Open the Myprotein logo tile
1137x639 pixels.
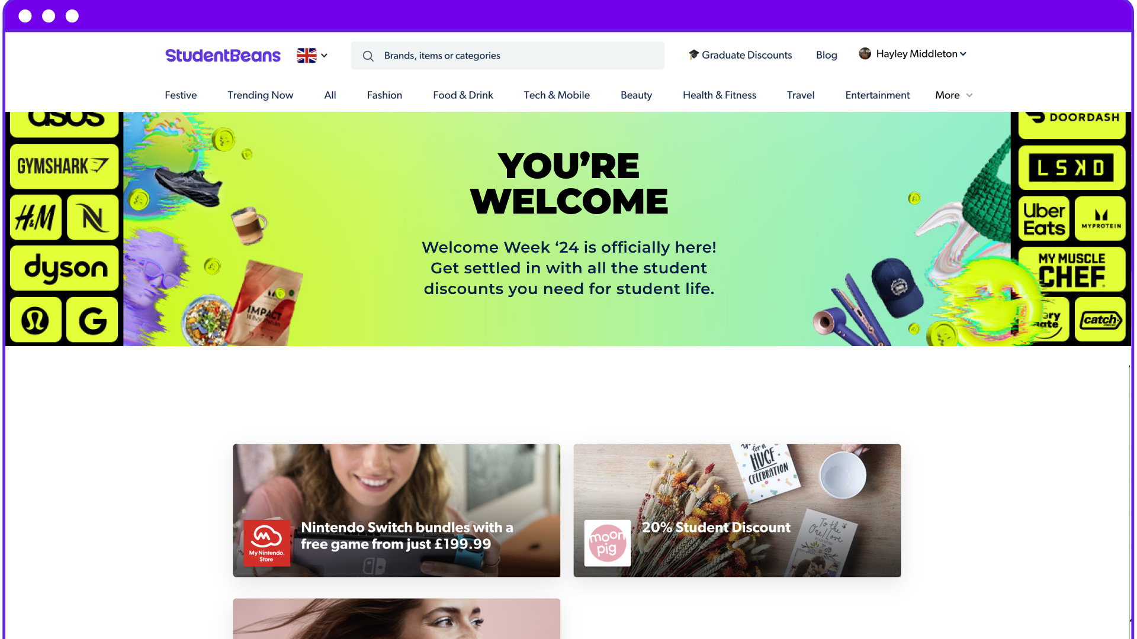click(x=1100, y=219)
